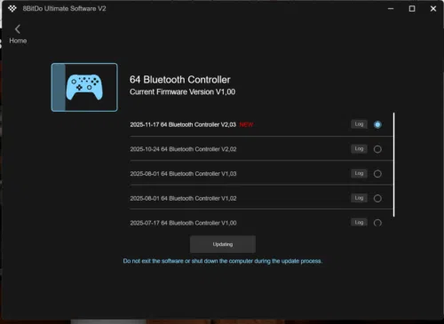Close the 8BitDo Ultimate Software window

[433, 9]
